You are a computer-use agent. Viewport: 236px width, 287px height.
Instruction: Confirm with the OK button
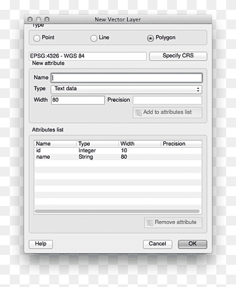tap(192, 244)
